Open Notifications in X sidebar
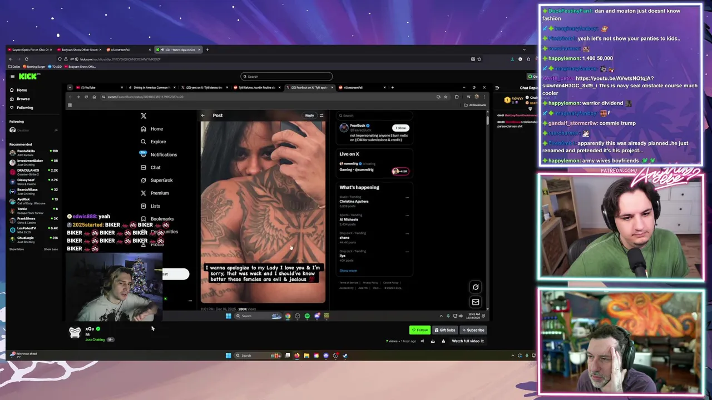Screen dimensions: 712x400 coord(159,154)
